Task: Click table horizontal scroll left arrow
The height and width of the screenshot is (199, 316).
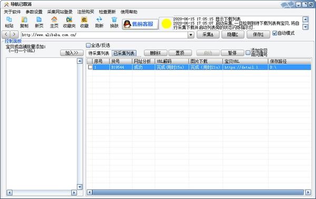Action: click(90, 192)
